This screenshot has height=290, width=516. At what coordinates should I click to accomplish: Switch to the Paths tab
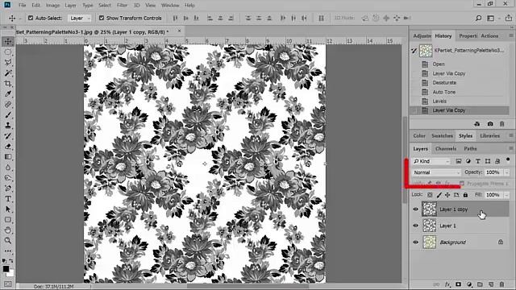coord(470,148)
